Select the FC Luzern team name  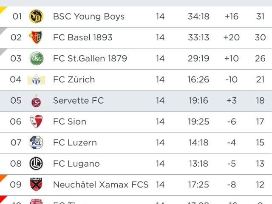point(75,142)
